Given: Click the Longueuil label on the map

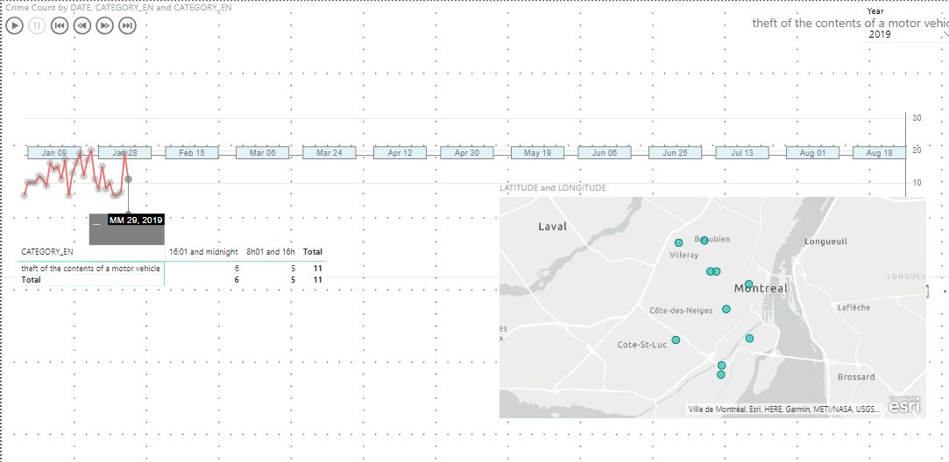Looking at the screenshot, I should 825,241.
